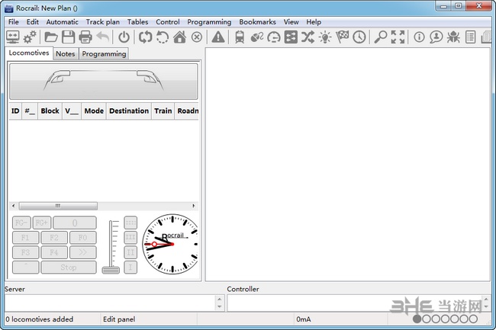Click the speed step III button
This screenshot has width=496, height=330.
130,238
